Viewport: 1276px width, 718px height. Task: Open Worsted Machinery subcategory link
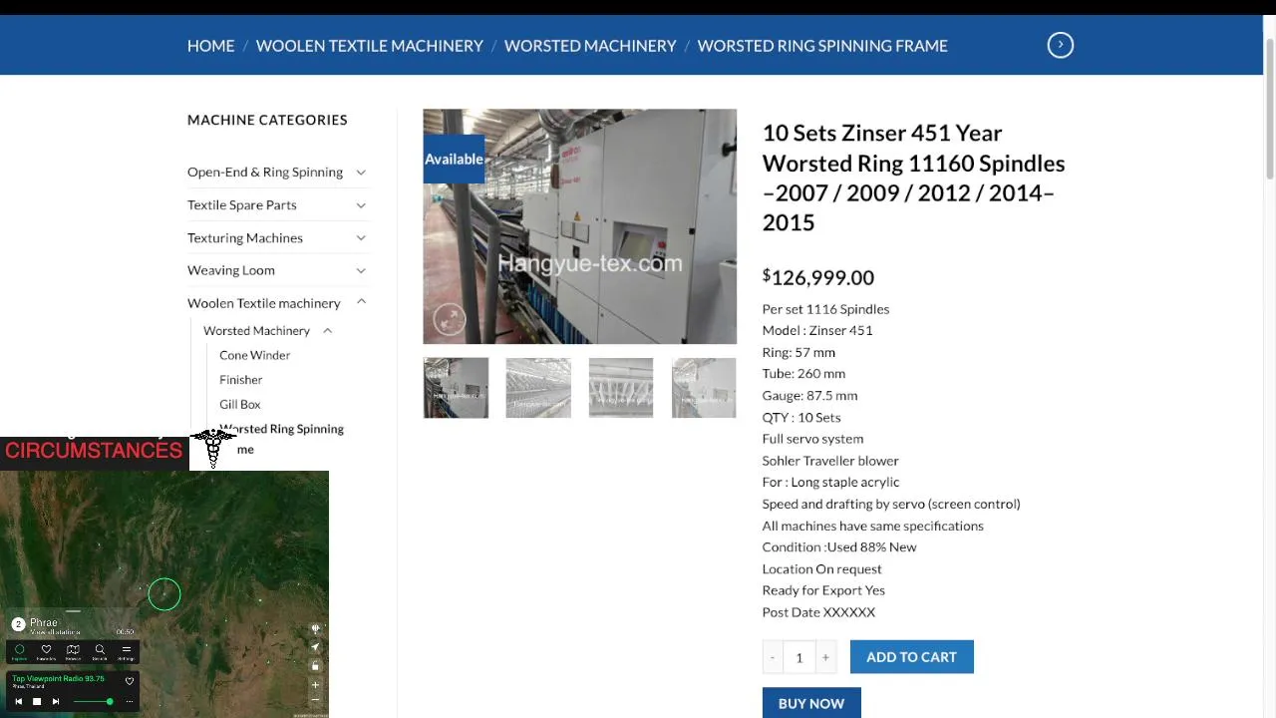256,330
